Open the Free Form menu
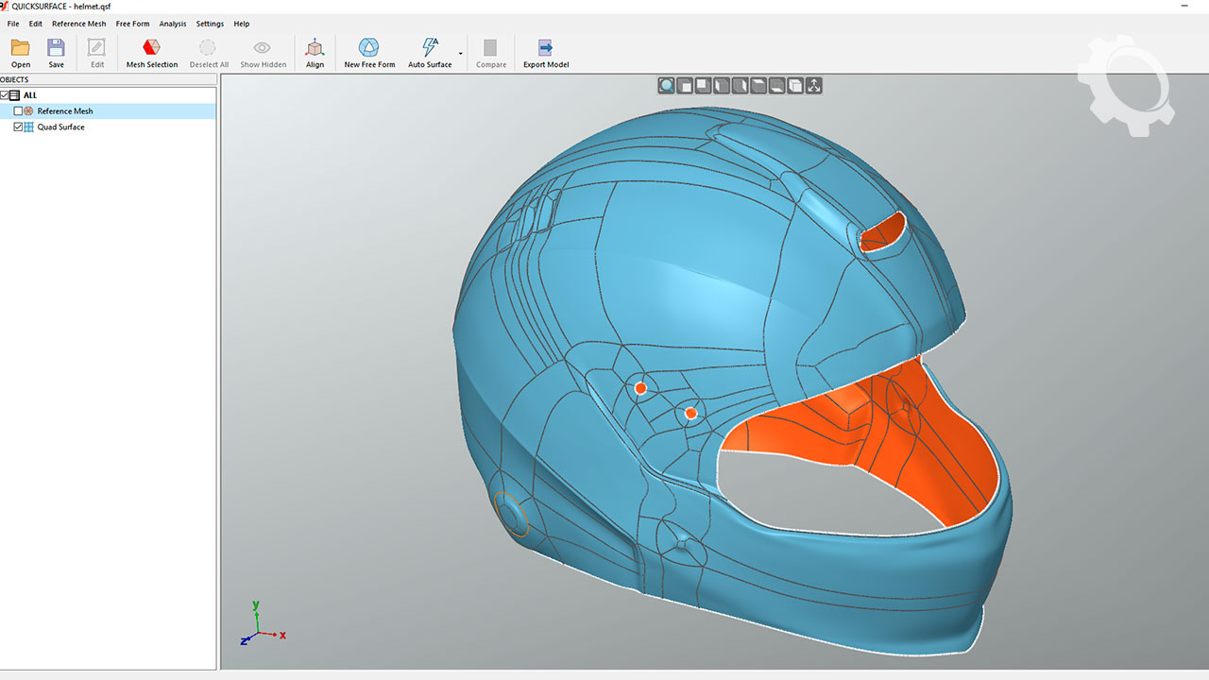The height and width of the screenshot is (680, 1209). click(132, 24)
